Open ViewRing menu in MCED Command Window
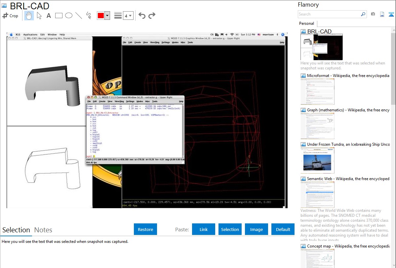This screenshot has height=268, width=396. 119,101
